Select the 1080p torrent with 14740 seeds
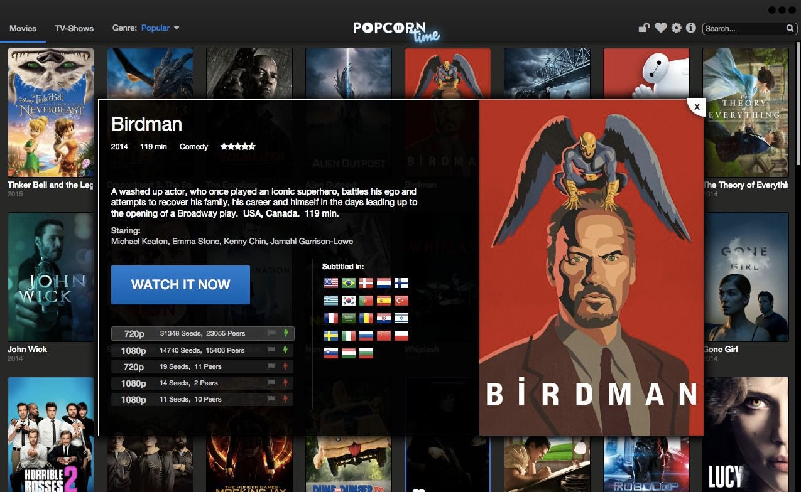 click(x=202, y=350)
